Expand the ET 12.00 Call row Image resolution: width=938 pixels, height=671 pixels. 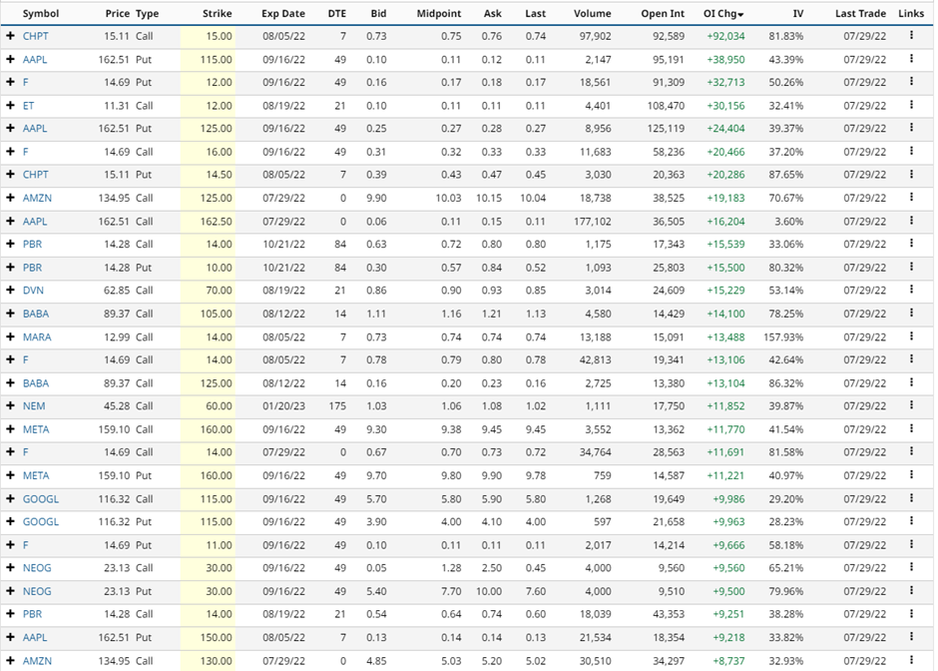(x=10, y=106)
